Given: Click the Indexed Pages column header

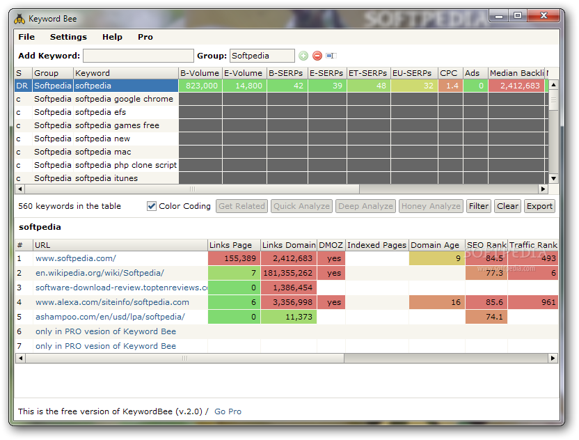Looking at the screenshot, I should tap(377, 245).
